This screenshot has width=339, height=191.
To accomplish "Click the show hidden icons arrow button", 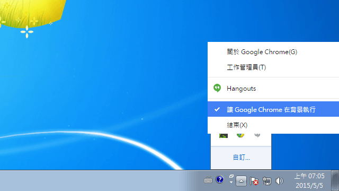I will tap(241, 181).
